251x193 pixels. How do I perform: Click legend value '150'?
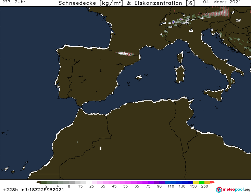193,186
